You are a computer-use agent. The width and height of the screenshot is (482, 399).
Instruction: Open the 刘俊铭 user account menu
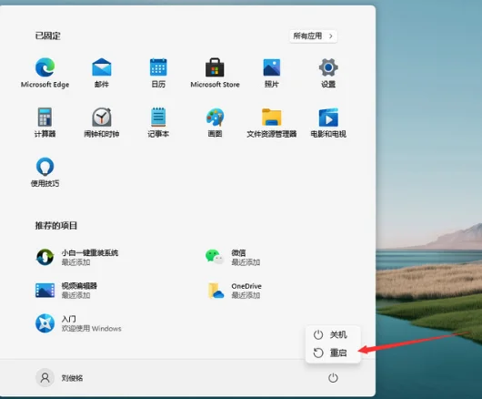[x=60, y=378]
